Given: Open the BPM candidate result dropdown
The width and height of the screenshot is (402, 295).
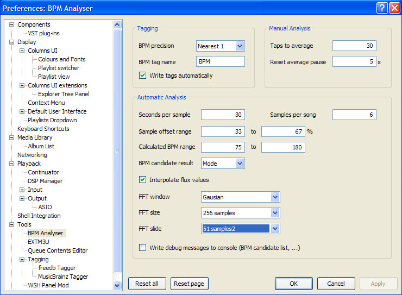Looking at the screenshot, I should 240,163.
